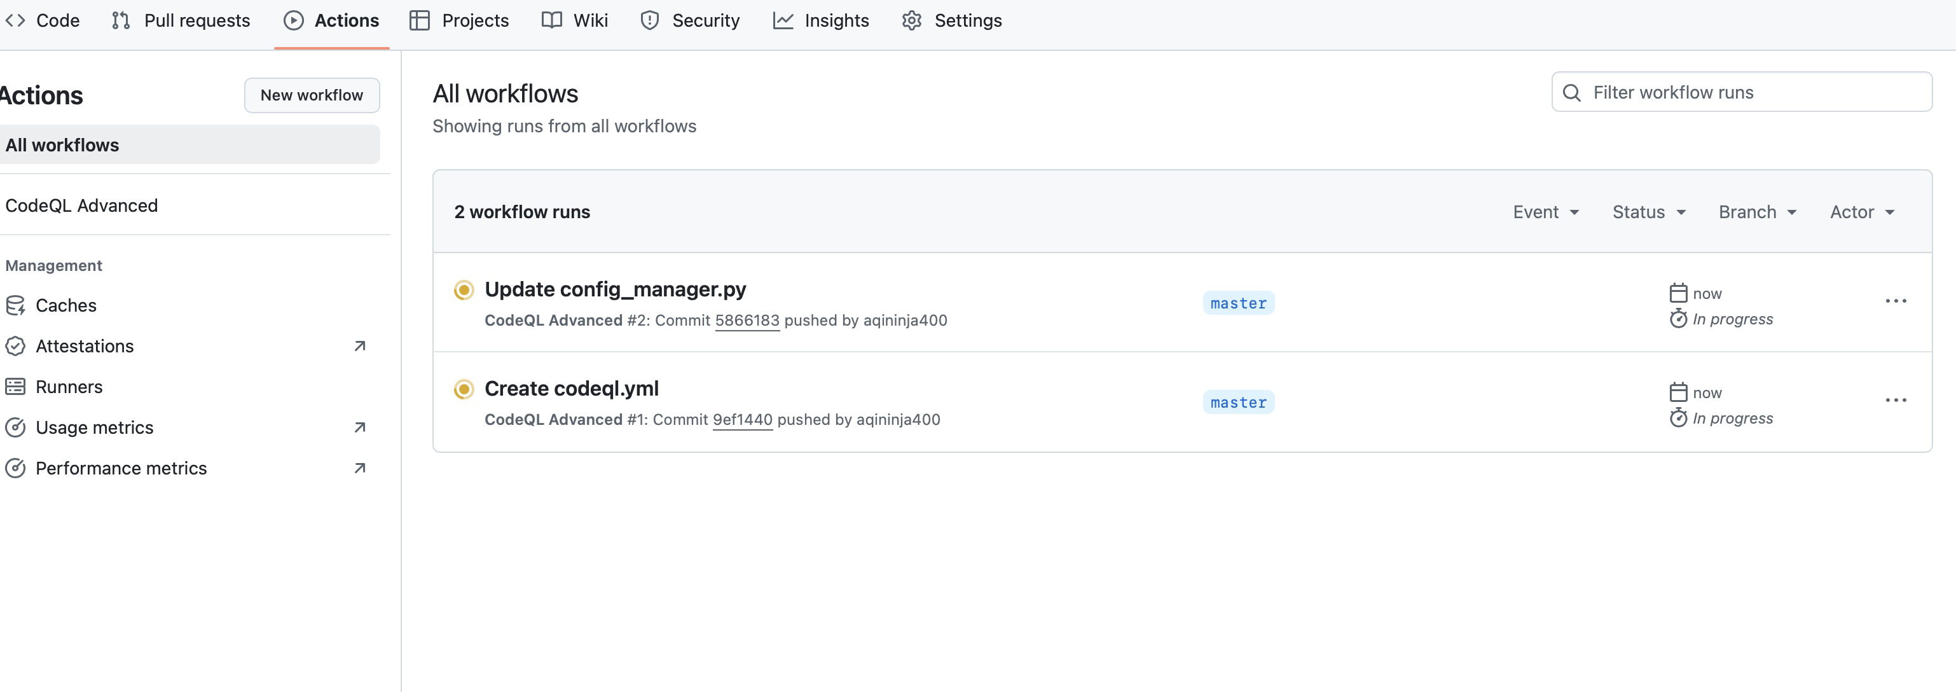Screen dimensions: 1956x692
Task: Click the Usage metrics external arrow
Action: coord(360,427)
